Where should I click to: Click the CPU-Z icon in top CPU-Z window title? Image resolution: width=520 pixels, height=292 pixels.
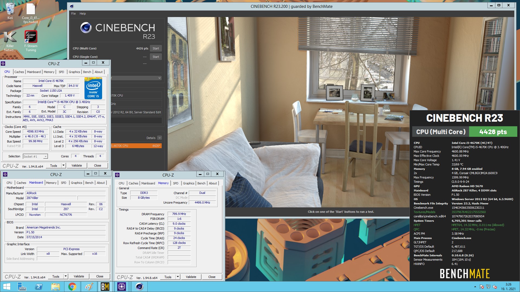click(x=3, y=64)
